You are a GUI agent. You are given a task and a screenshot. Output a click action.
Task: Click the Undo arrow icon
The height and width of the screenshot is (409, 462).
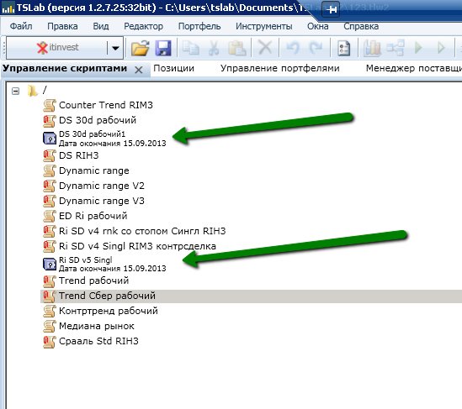[x=293, y=48]
